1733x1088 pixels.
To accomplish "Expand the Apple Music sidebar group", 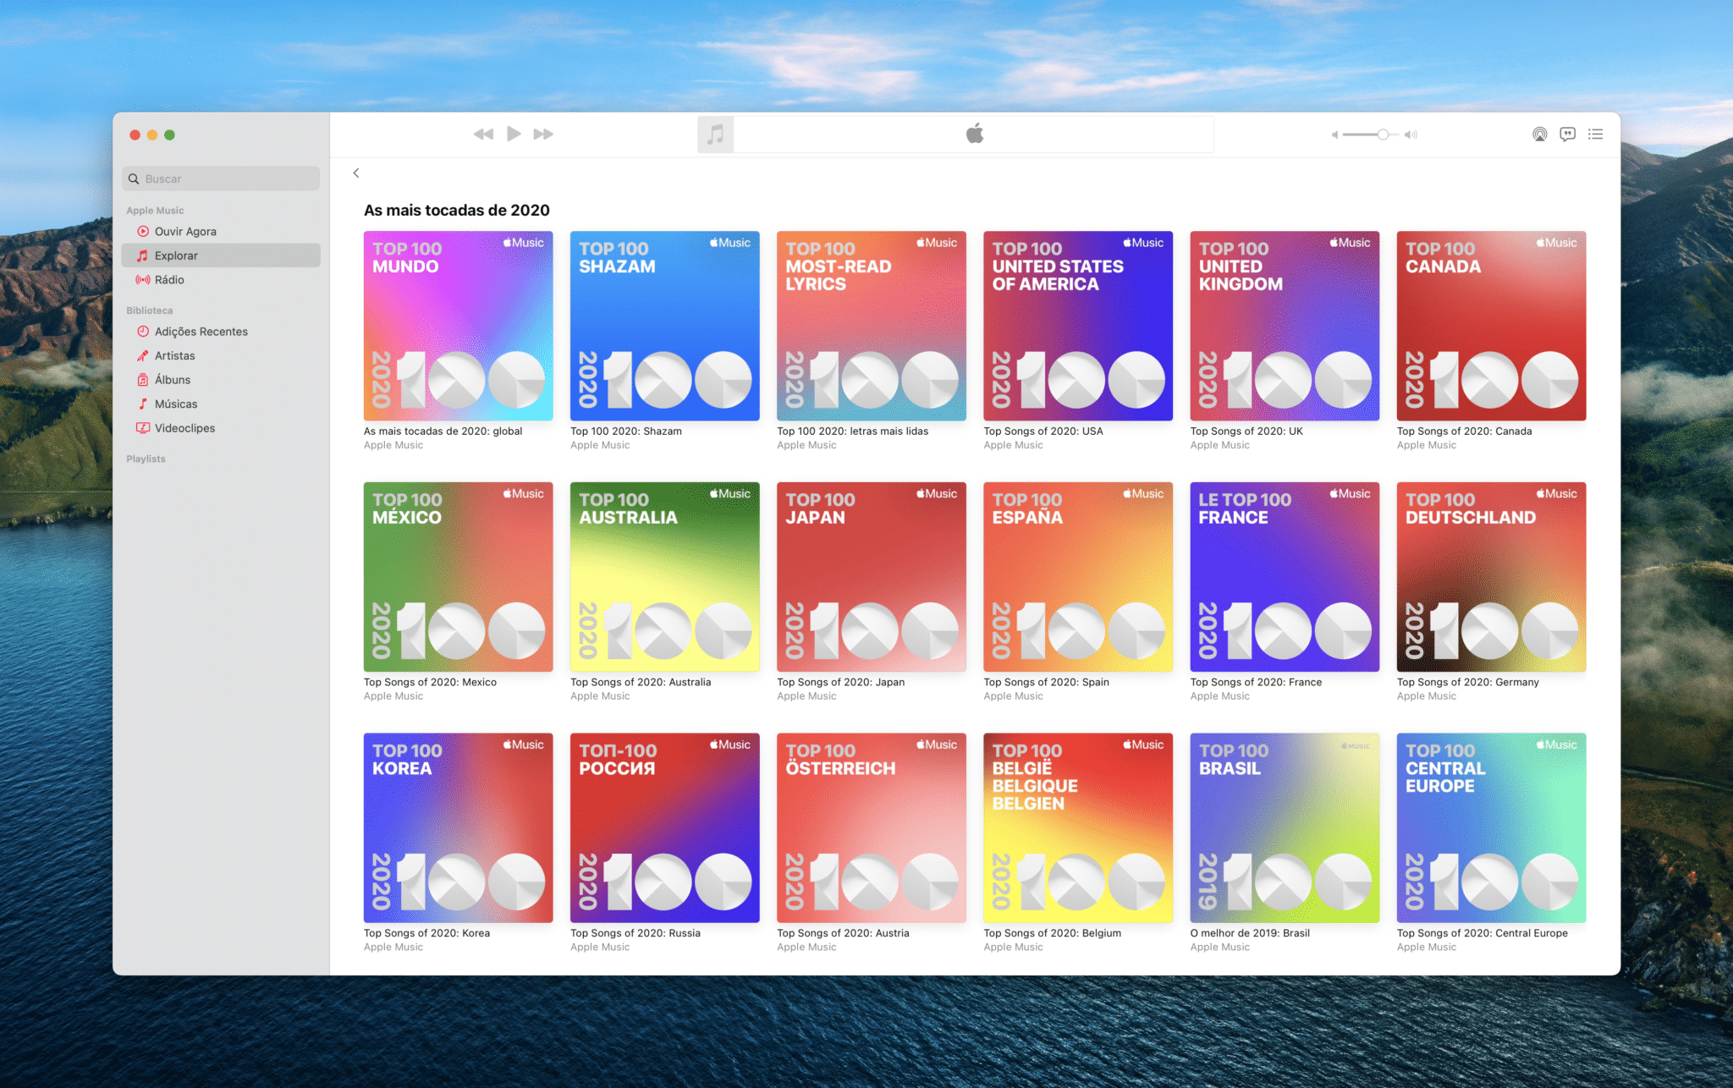I will pyautogui.click(x=155, y=210).
